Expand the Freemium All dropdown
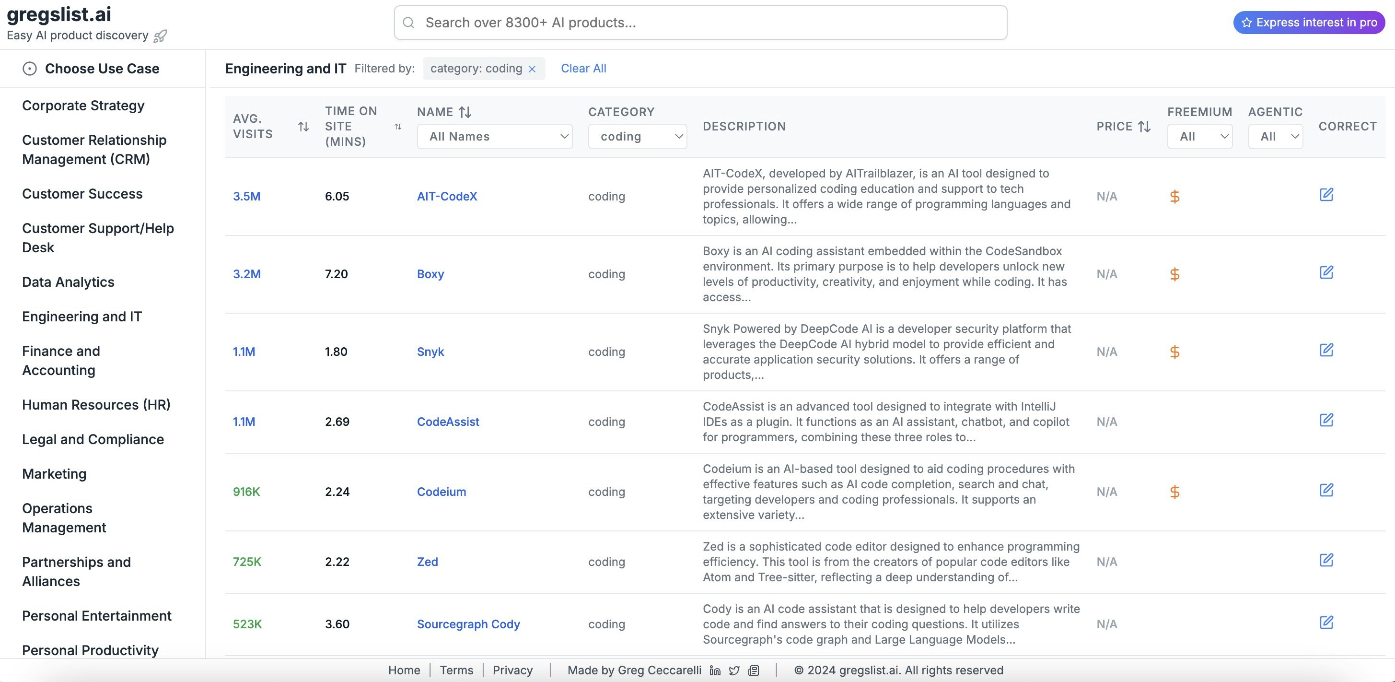This screenshot has width=1395, height=682. (x=1199, y=137)
